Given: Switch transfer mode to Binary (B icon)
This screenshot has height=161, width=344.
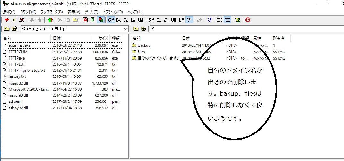Looking at the screenshot, I should pyautogui.click(x=93, y=20).
